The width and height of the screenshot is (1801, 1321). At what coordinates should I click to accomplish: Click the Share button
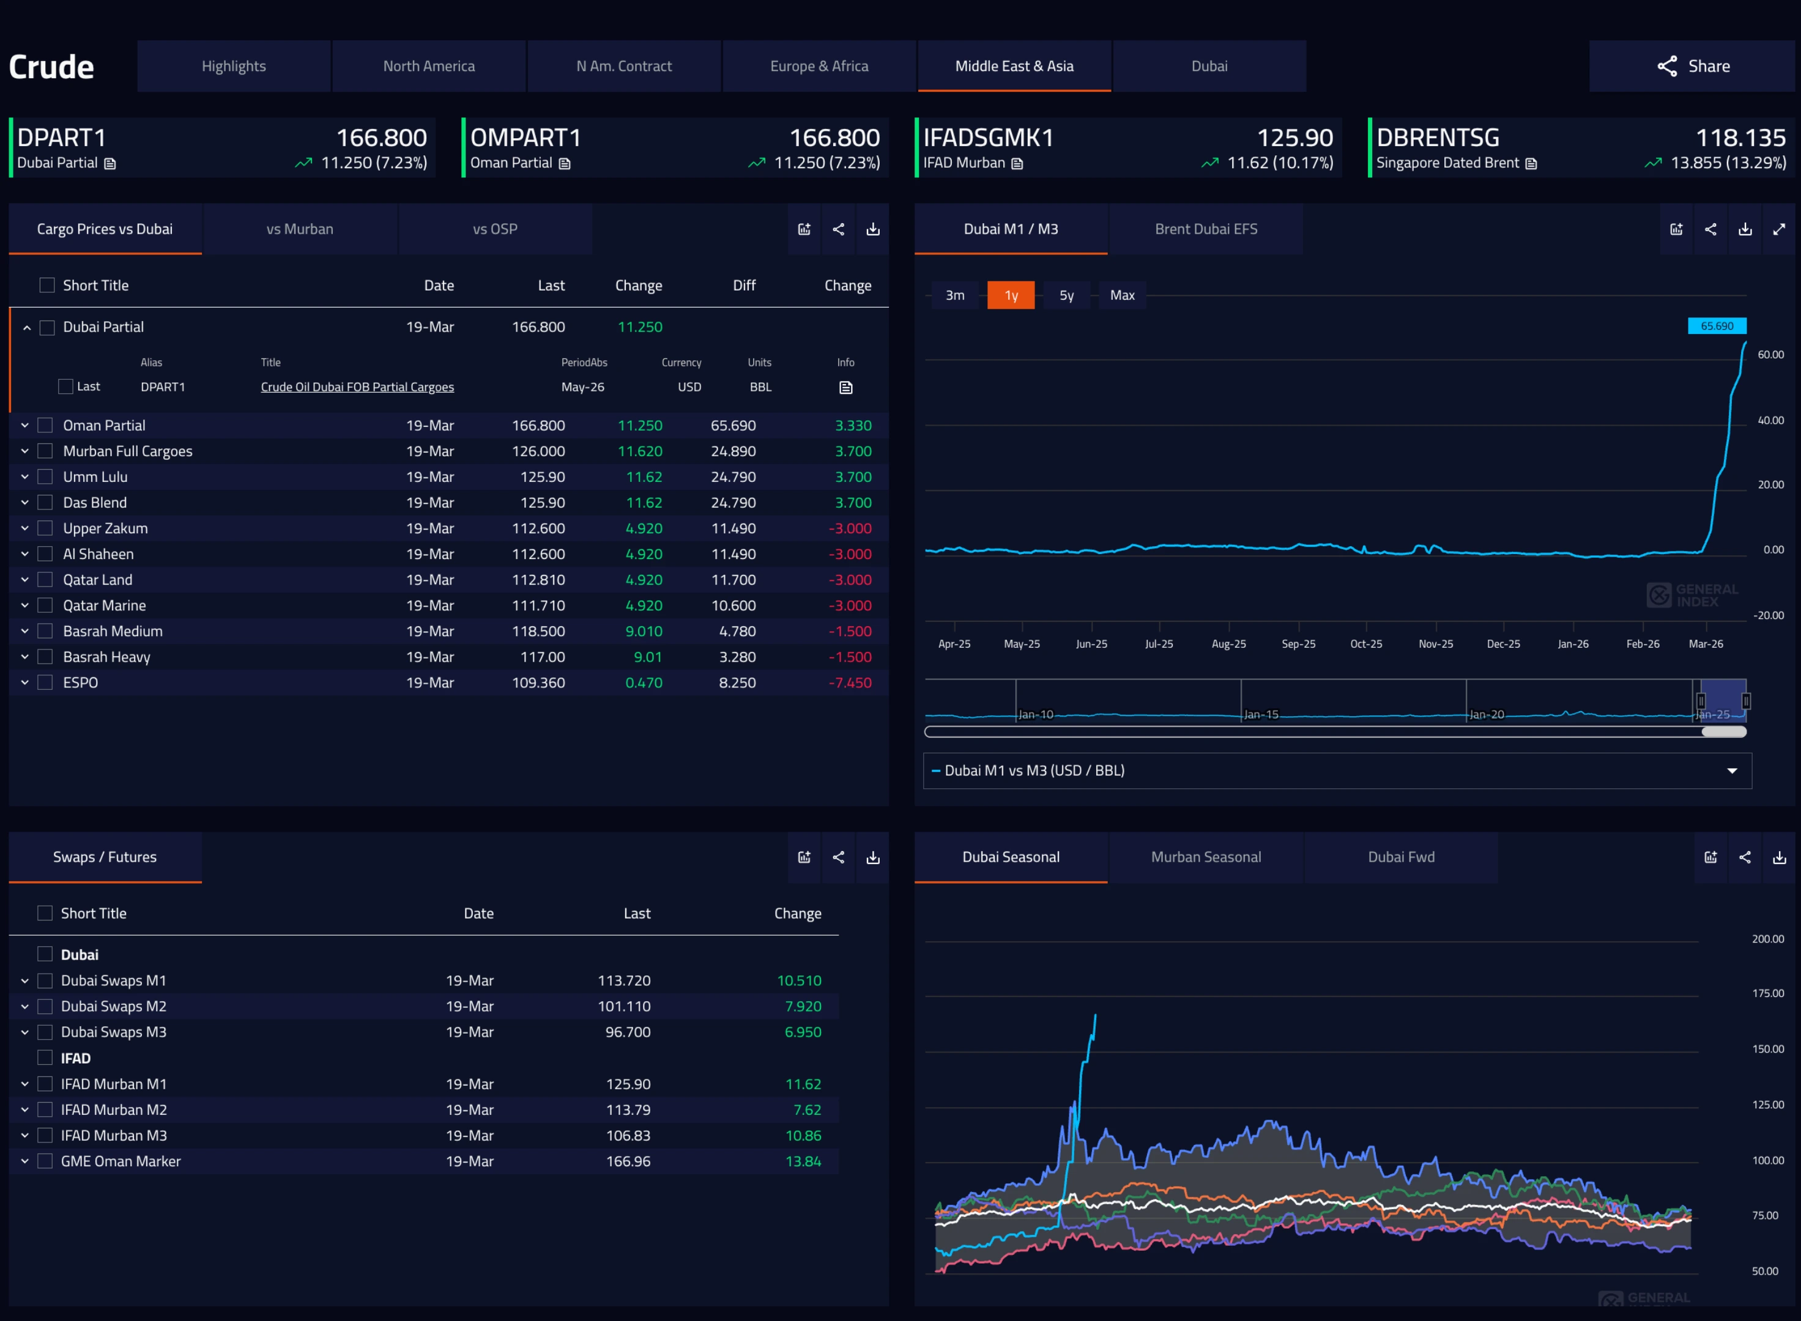pyautogui.click(x=1692, y=67)
